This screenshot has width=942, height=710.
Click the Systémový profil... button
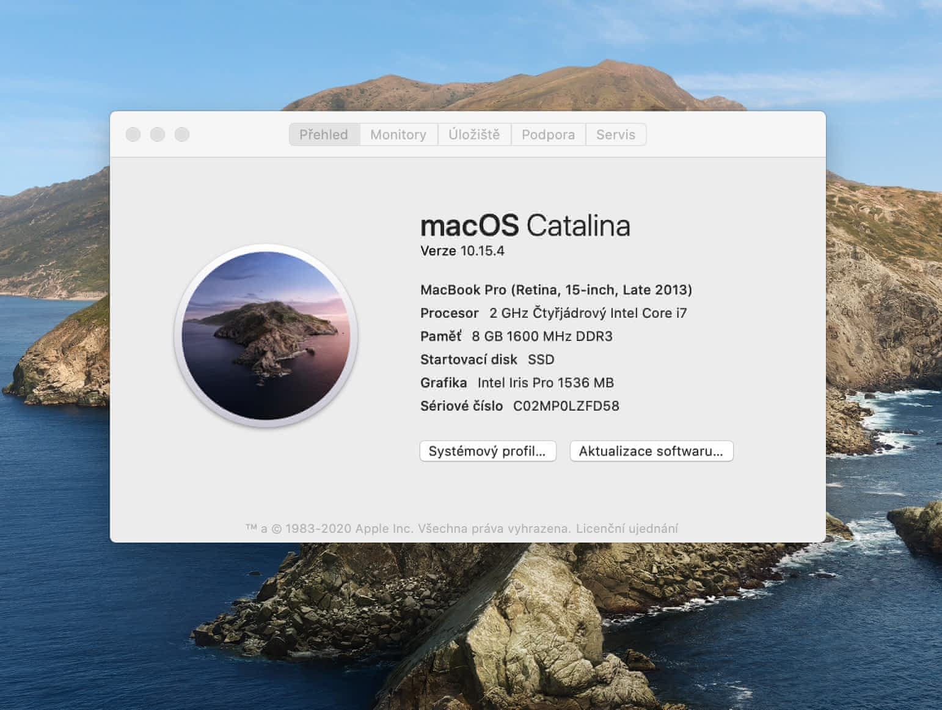click(x=487, y=451)
